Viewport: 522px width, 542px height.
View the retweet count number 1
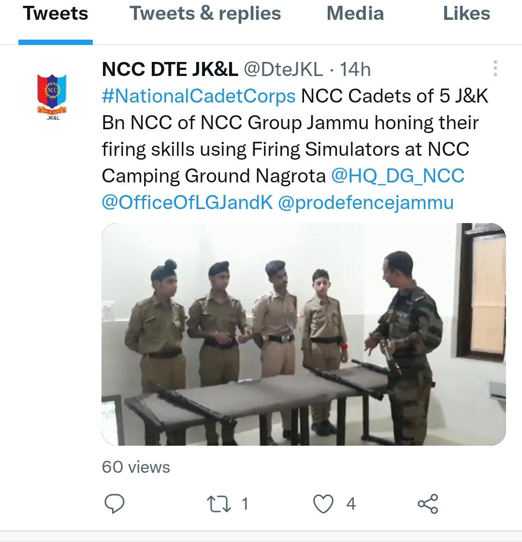(245, 504)
